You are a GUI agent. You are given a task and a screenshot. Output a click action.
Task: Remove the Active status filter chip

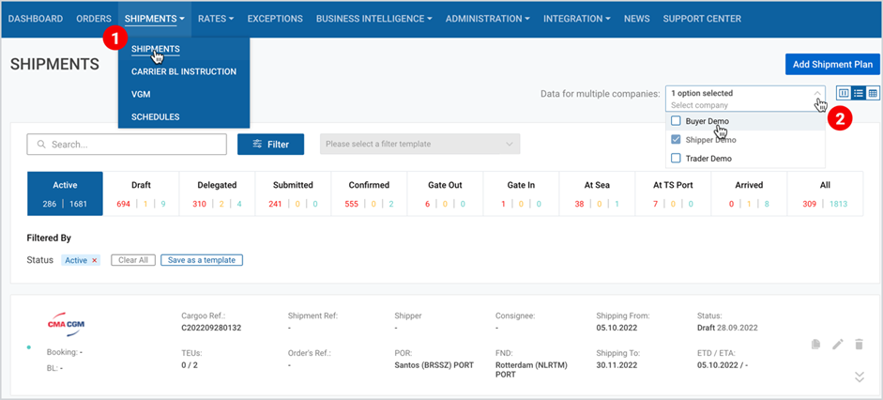[x=95, y=260]
